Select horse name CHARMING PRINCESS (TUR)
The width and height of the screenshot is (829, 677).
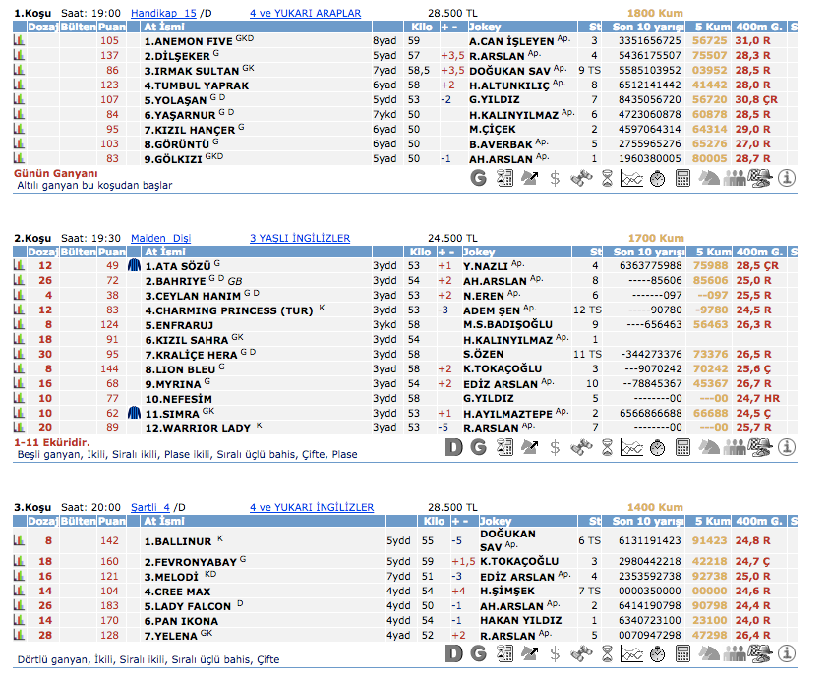coord(228,310)
